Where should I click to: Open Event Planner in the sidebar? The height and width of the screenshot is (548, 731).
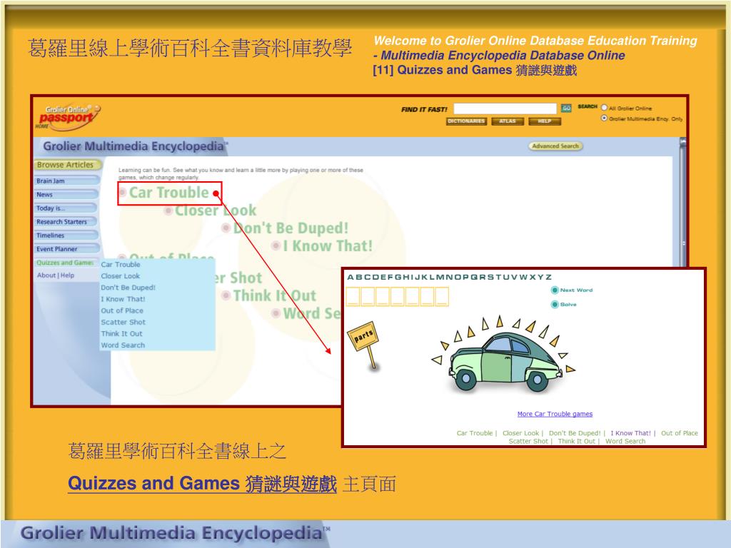(x=66, y=249)
